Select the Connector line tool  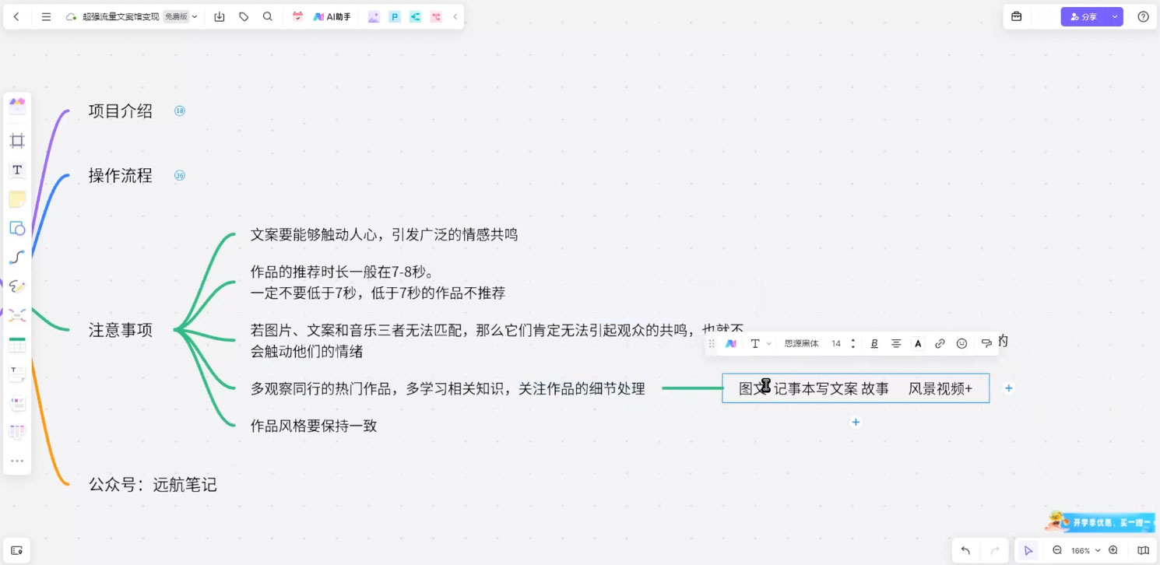point(17,257)
